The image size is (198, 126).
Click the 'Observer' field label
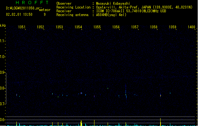(64, 3)
